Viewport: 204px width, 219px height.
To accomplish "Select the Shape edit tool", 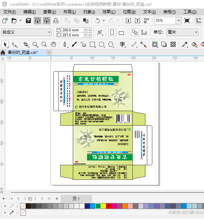I will coord(14,45).
